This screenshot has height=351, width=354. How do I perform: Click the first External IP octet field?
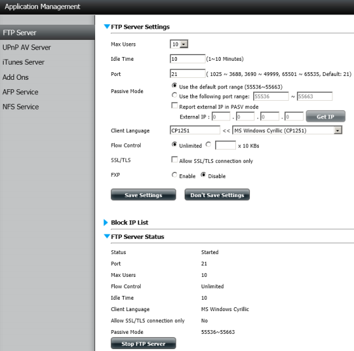221,117
